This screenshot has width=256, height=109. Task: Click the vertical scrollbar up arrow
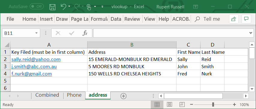[x=252, y=44]
